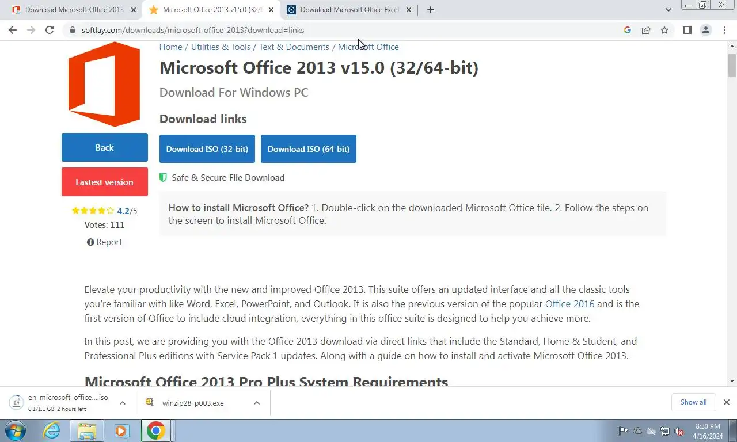Open the Windows Start button
This screenshot has height=442, width=737.
click(15, 430)
